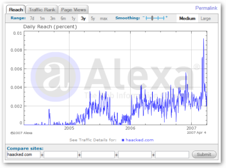This screenshot has width=226, height=168.
Task: Set range to 6m
Action: 63,18
